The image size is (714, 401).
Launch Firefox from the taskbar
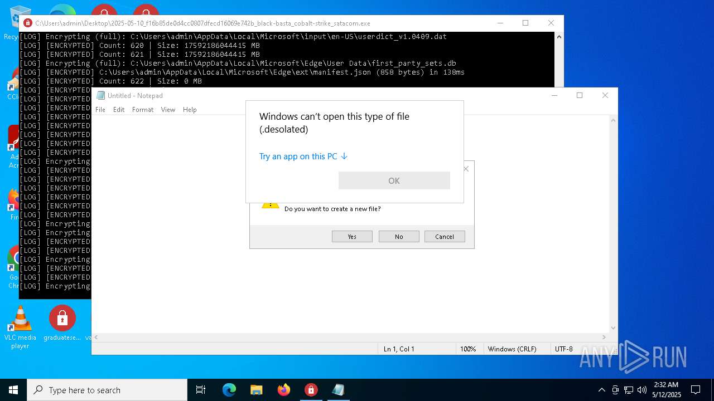pyautogui.click(x=284, y=390)
